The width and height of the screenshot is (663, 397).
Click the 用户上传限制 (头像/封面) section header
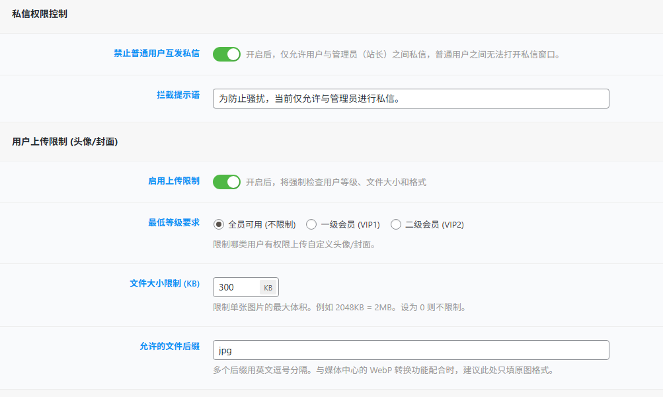point(65,142)
